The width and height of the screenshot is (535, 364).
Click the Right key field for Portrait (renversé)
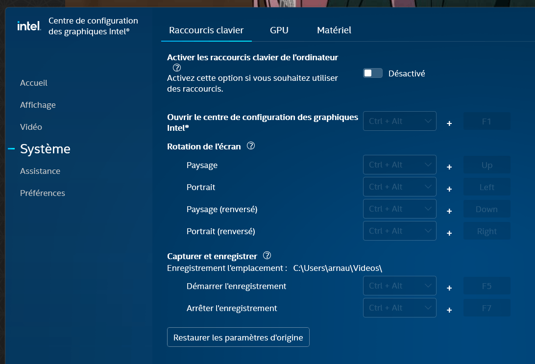point(486,231)
